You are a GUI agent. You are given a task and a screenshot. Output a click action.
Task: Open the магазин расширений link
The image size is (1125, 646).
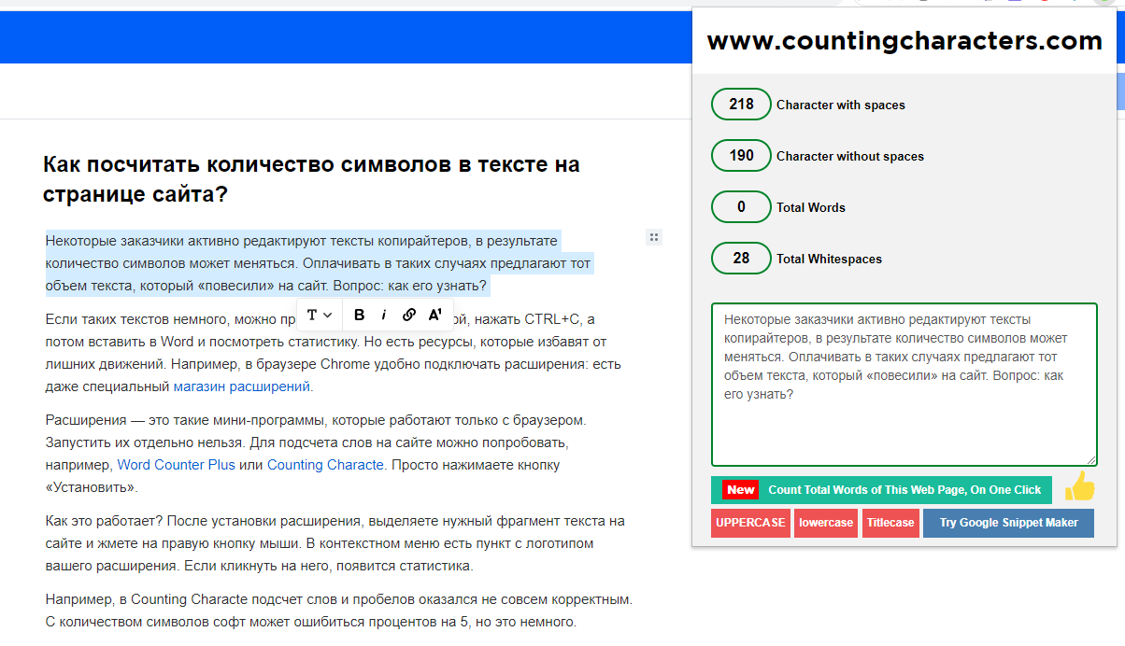pyautogui.click(x=242, y=386)
